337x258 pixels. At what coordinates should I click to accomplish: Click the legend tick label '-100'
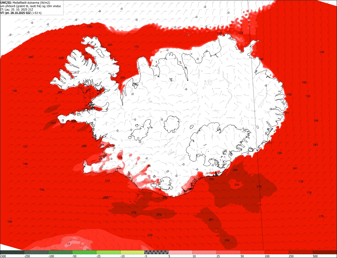[51, 256]
